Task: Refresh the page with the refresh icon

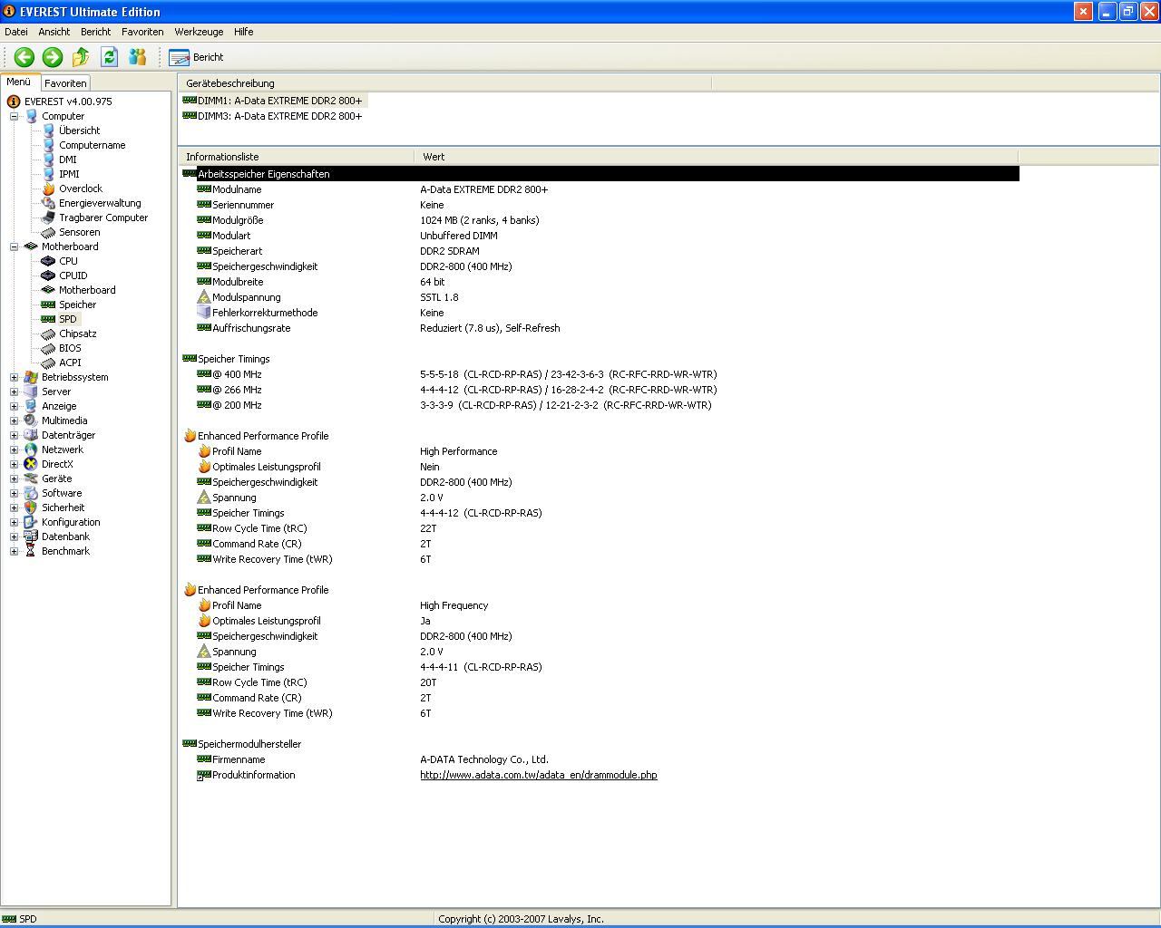Action: coord(109,57)
